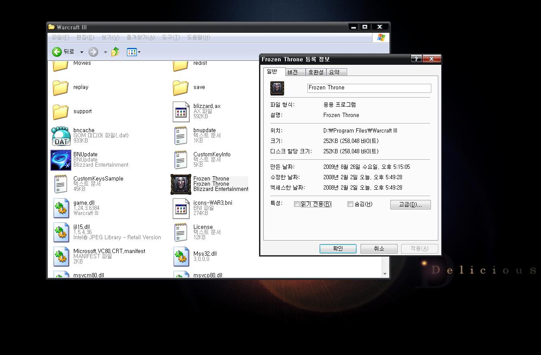The width and height of the screenshot is (541, 355).
Task: Open the 파일(F) menu
Action: (x=60, y=38)
